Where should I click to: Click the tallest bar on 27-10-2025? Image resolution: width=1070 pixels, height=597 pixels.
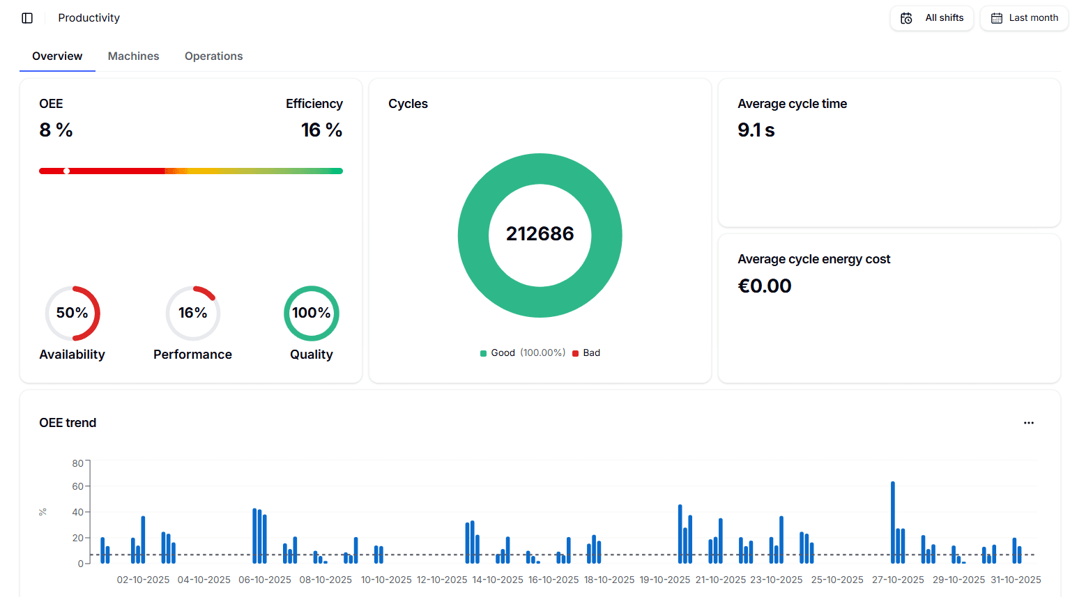click(892, 522)
